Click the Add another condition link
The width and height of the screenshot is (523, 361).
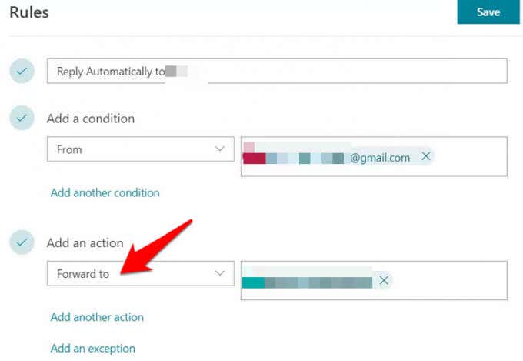point(105,192)
